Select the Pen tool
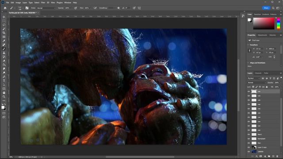Image resolution: width=283 pixels, height=159 pixels. (4, 77)
